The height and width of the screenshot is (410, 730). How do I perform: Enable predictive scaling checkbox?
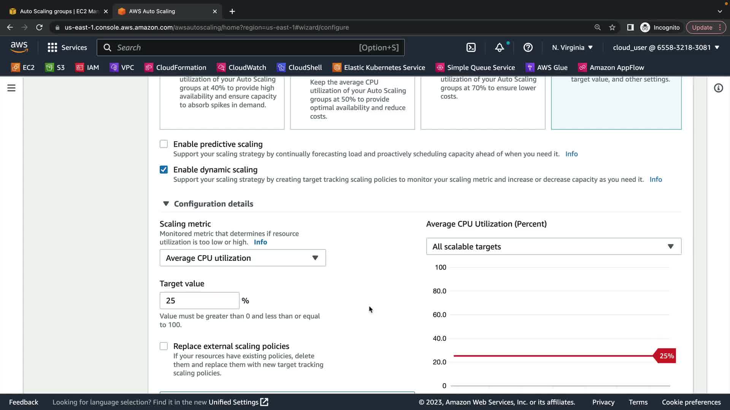(x=163, y=144)
